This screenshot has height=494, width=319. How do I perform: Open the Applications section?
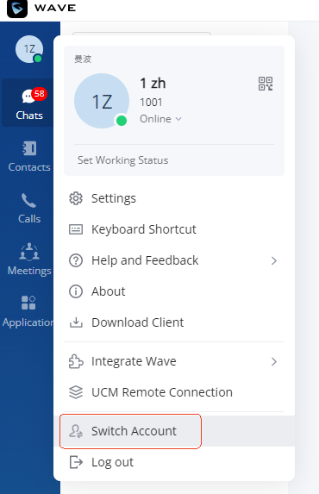coord(28,311)
